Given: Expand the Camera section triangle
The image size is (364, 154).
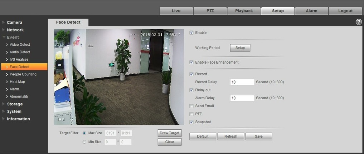Looking at the screenshot, I should 4,23.
